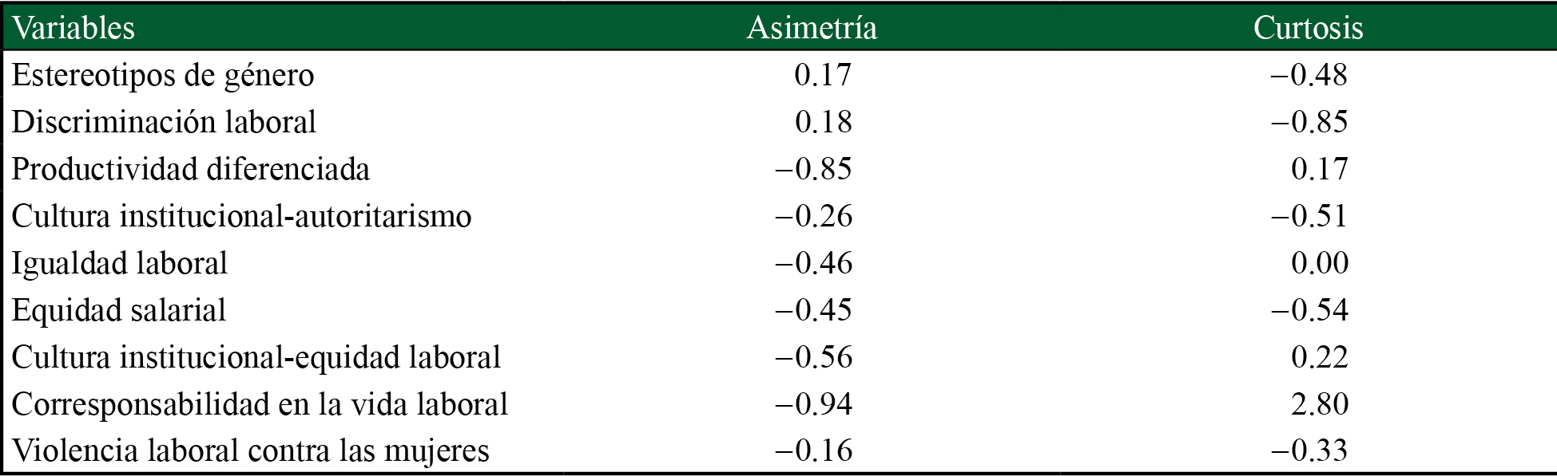Image resolution: width=1557 pixels, height=476 pixels.
Task: Select Cultura institucional-autoritarismo row label
Action: tap(241, 216)
